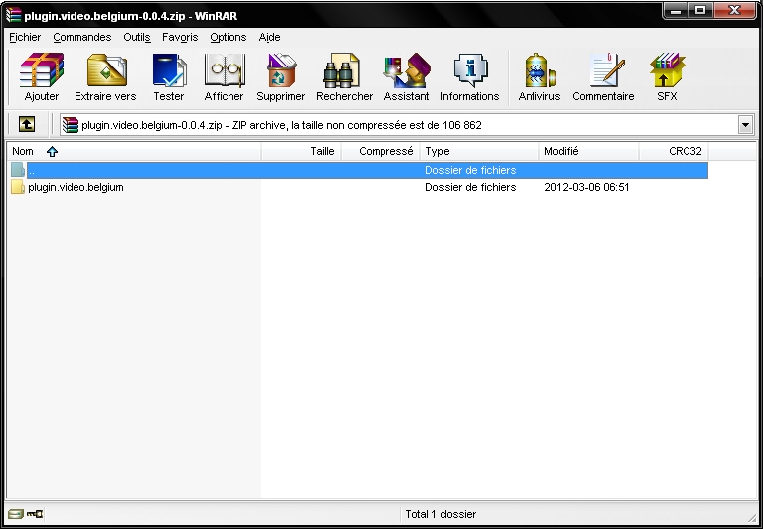Image resolution: width=763 pixels, height=529 pixels.
Task: Click the WinRAR title bar icon
Action: (x=14, y=16)
